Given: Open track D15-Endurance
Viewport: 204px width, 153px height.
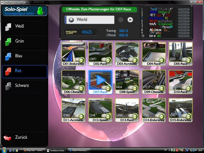Looking at the screenshot, I should (181, 110).
